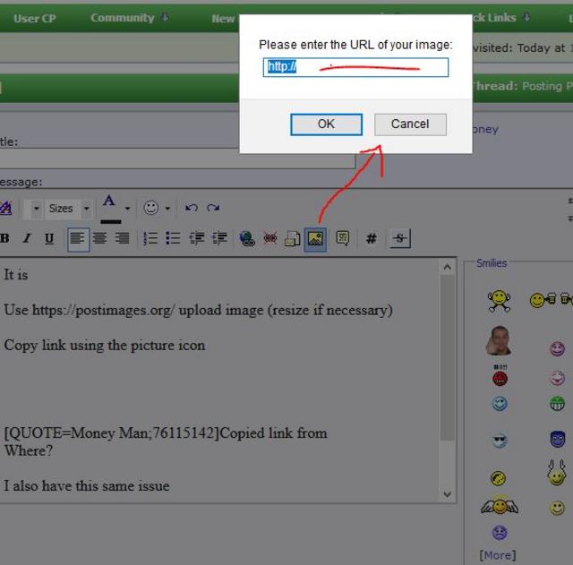Click Cancel in the image URL dialog
The width and height of the screenshot is (573, 565).
click(x=410, y=124)
